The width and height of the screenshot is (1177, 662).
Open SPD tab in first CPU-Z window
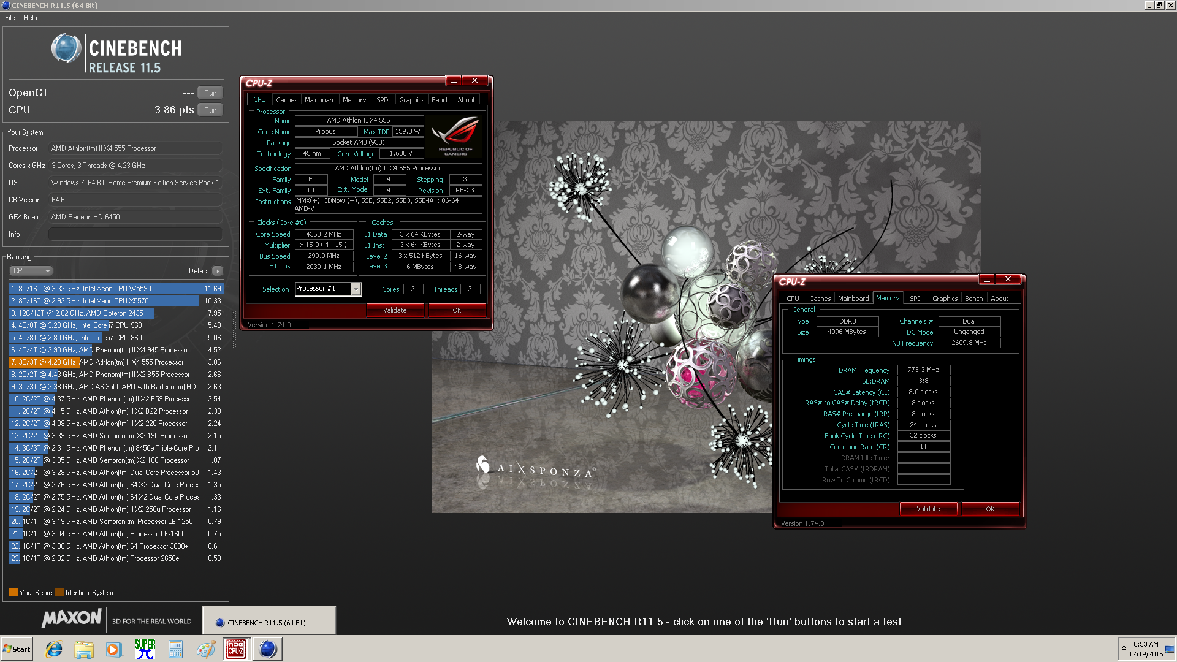[383, 100]
